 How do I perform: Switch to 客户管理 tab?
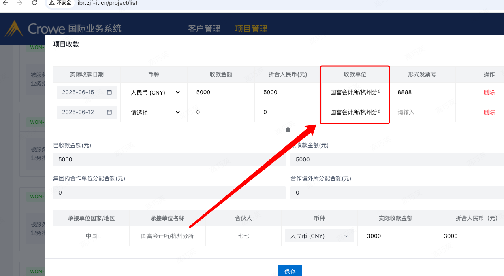click(x=204, y=29)
